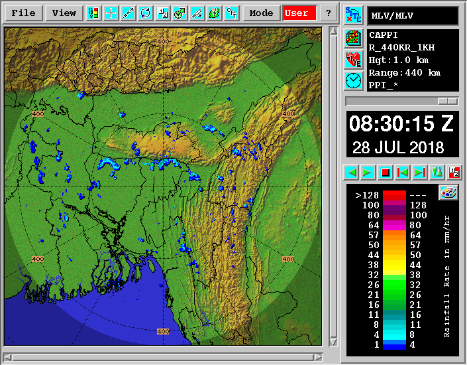
Task: Jump to the last frame
Action: [419, 173]
